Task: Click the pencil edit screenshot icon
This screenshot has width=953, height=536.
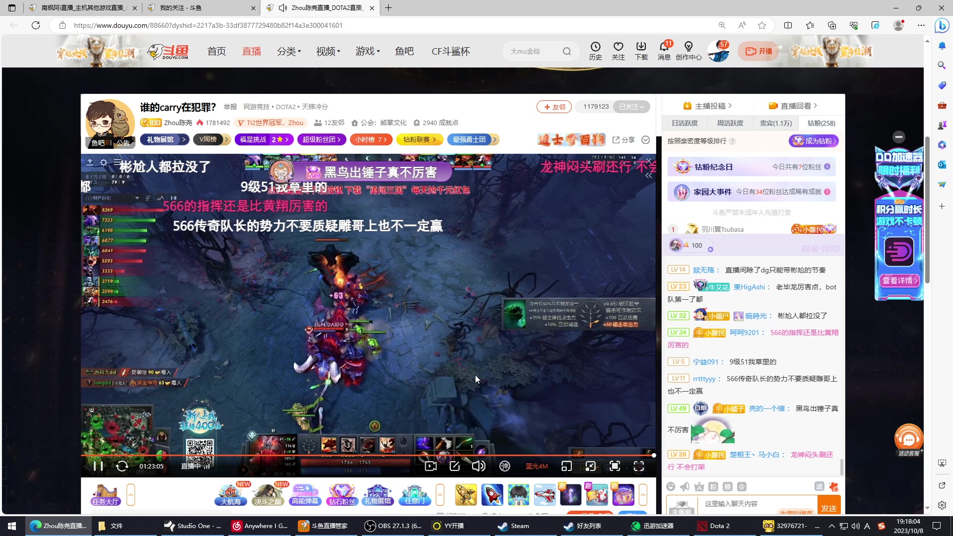Action: click(455, 466)
